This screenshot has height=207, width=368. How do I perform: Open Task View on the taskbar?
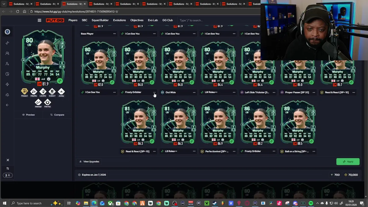(69, 203)
